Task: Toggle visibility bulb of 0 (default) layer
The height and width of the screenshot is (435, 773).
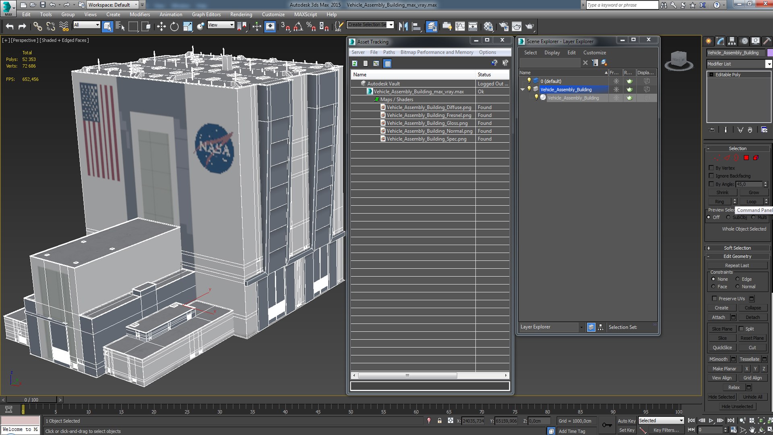Action: [529, 81]
